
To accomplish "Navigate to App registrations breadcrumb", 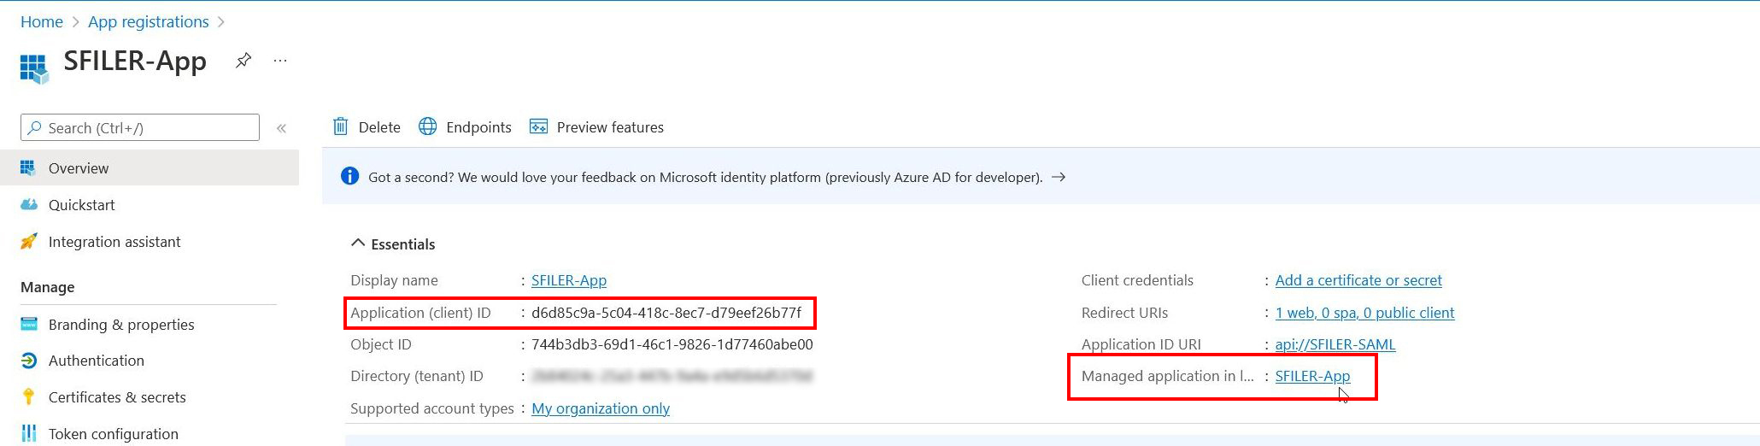I will 149,21.
